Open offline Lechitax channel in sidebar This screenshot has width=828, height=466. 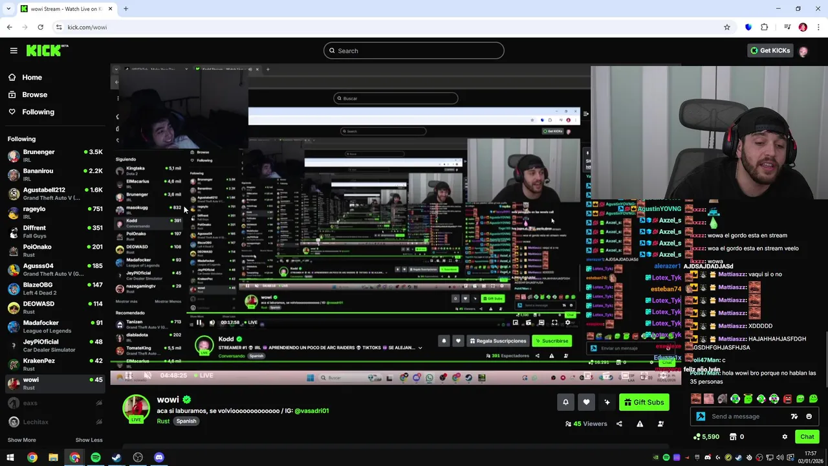pos(55,422)
